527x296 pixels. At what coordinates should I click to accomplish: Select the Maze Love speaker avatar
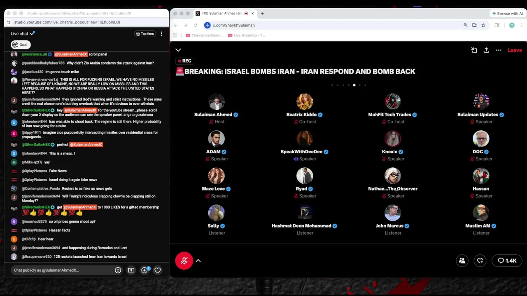point(217,176)
